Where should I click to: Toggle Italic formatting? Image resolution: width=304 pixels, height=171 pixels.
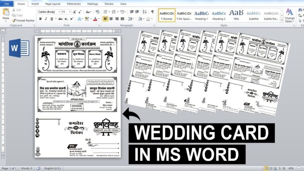tap(46, 19)
